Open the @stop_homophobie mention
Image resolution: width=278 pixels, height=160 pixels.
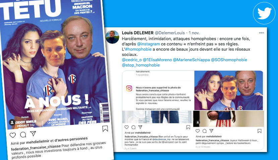[141, 65]
